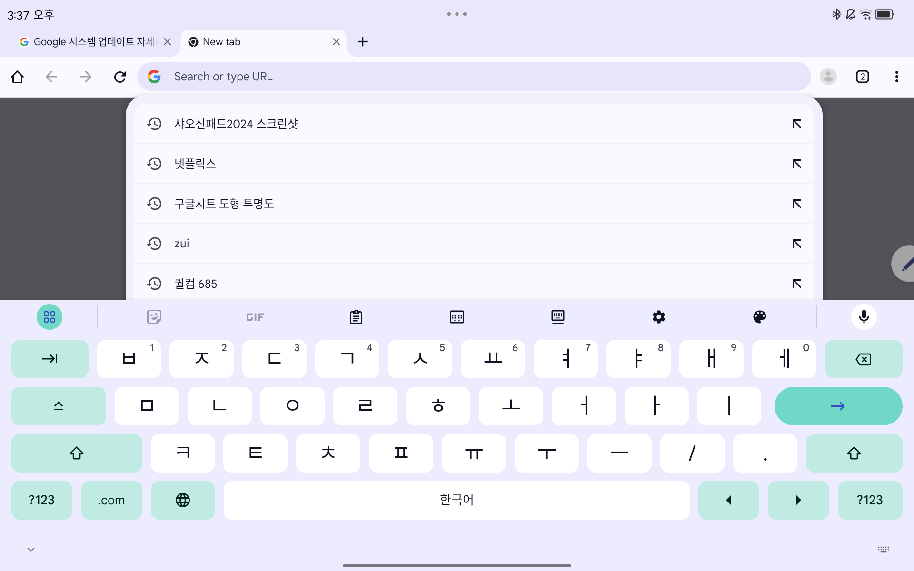Start voice input with microphone

click(864, 317)
